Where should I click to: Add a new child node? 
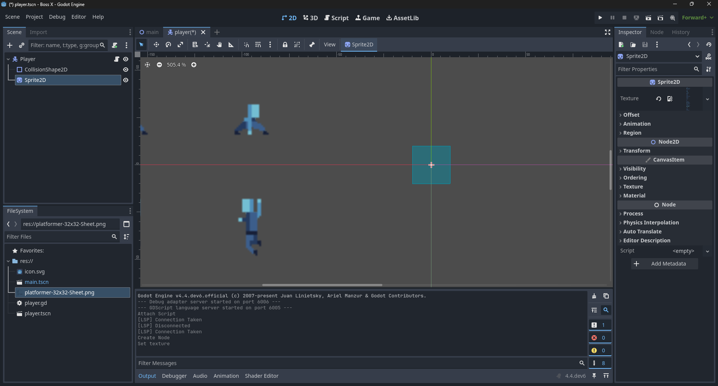[10, 45]
